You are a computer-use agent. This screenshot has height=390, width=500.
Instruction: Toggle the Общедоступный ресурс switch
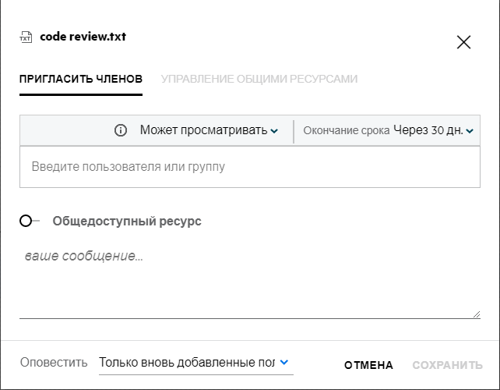(29, 222)
